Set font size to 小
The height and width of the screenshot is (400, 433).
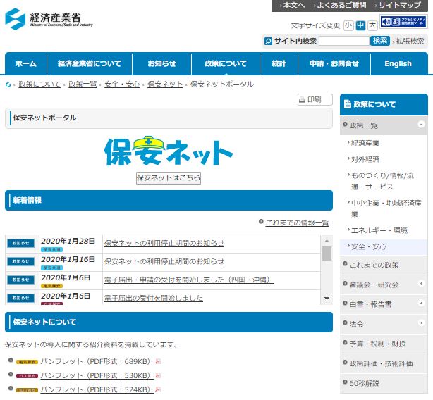coord(348,25)
